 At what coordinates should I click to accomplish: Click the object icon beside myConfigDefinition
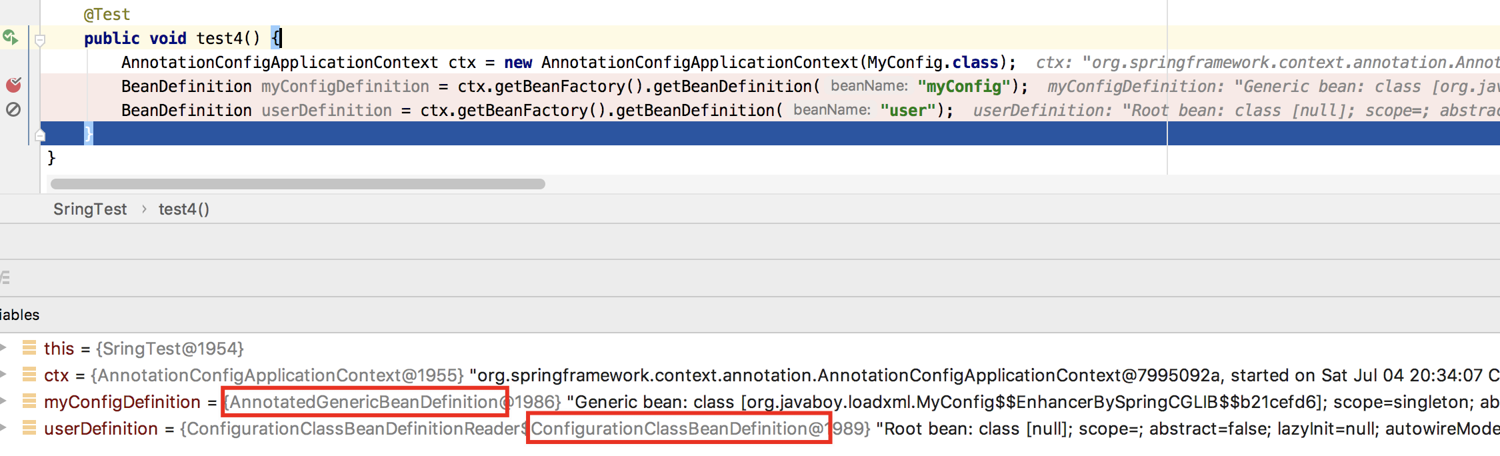click(29, 401)
